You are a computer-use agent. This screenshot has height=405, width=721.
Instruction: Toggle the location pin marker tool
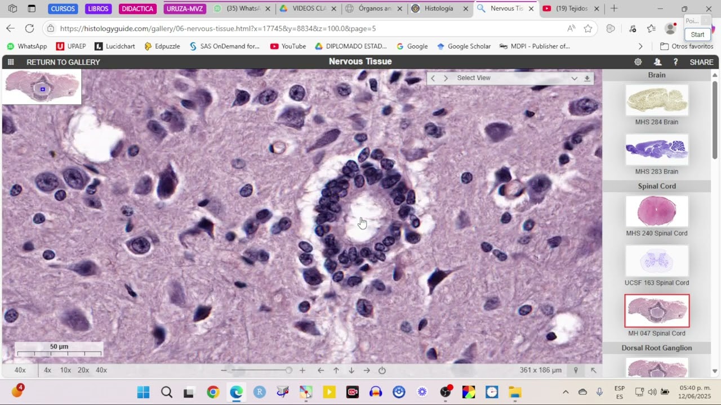pos(576,370)
